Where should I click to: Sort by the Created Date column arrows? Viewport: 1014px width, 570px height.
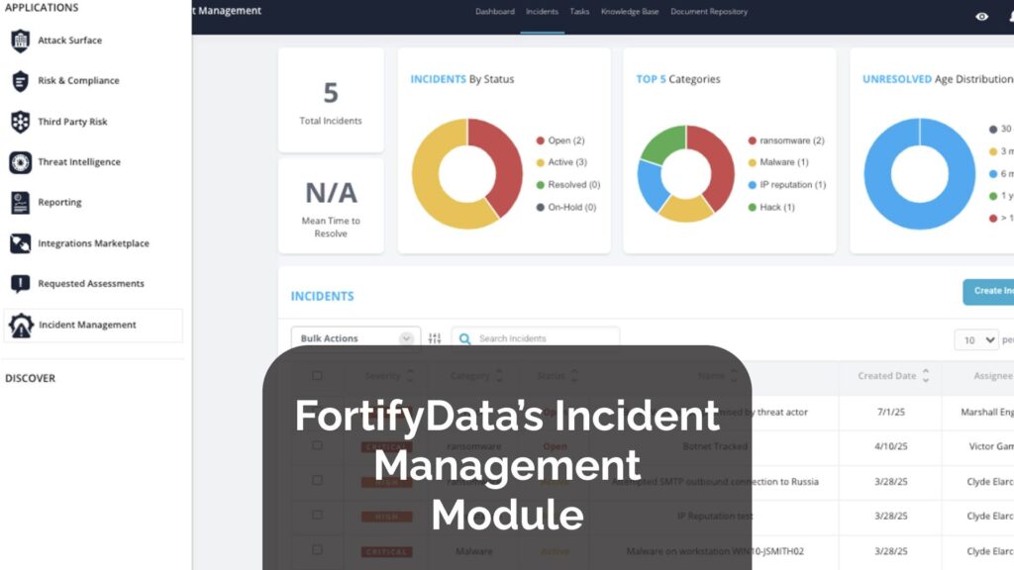(x=926, y=376)
